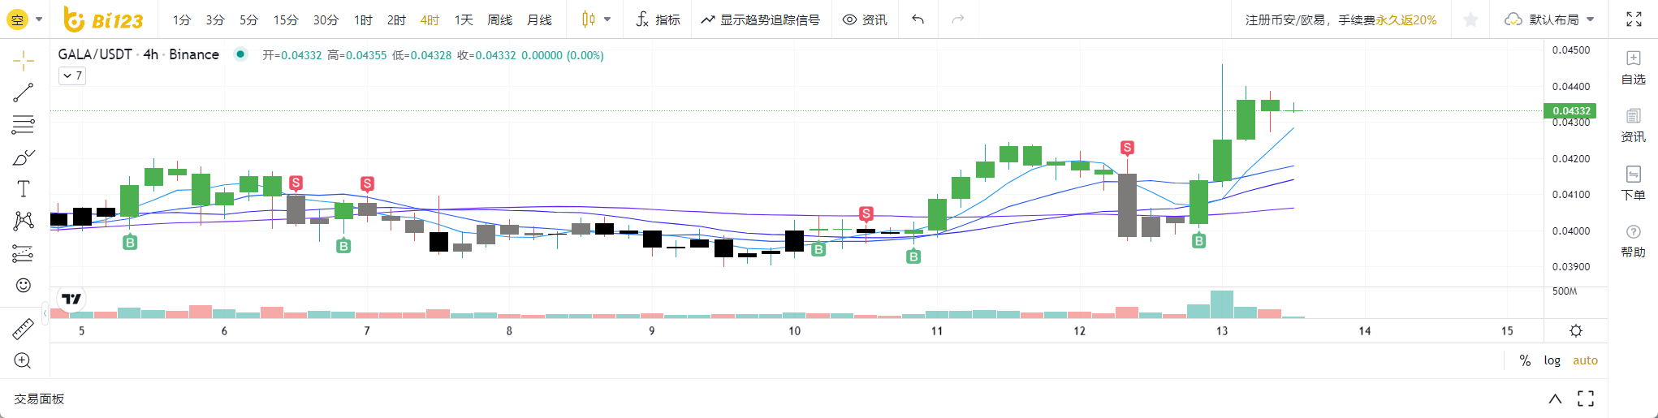
Task: Switch to 30分 timeframe
Action: pyautogui.click(x=326, y=19)
